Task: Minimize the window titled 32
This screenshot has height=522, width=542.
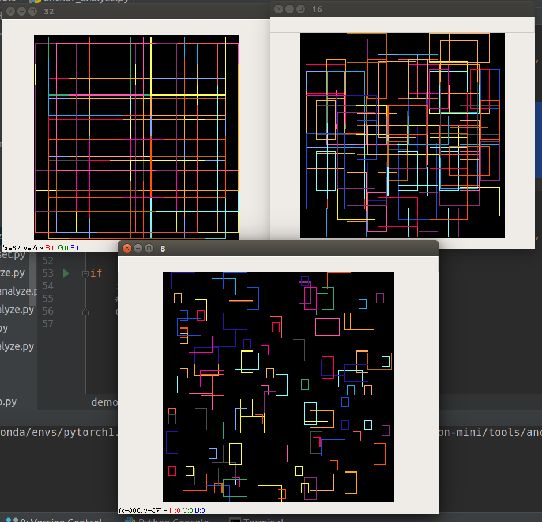Action: pyautogui.click(x=21, y=12)
